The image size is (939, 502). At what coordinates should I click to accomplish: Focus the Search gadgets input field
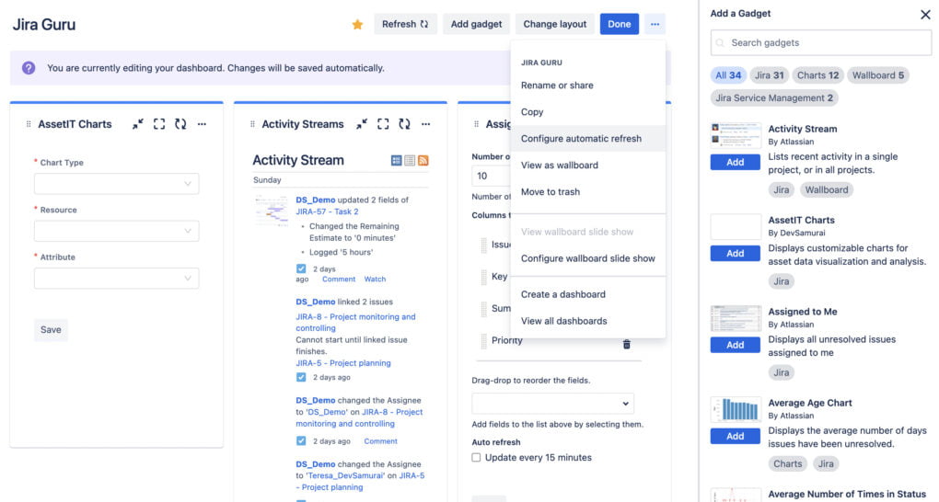[821, 43]
